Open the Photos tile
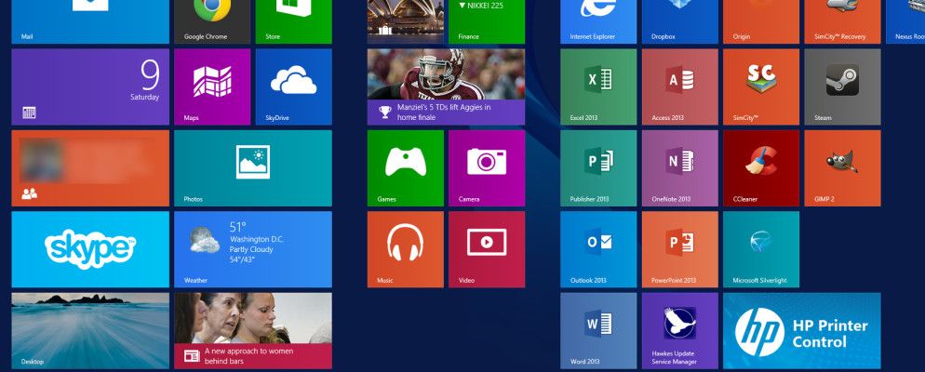The image size is (925, 372). point(253,168)
